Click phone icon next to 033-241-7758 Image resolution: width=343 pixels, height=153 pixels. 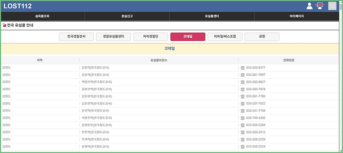point(243,111)
